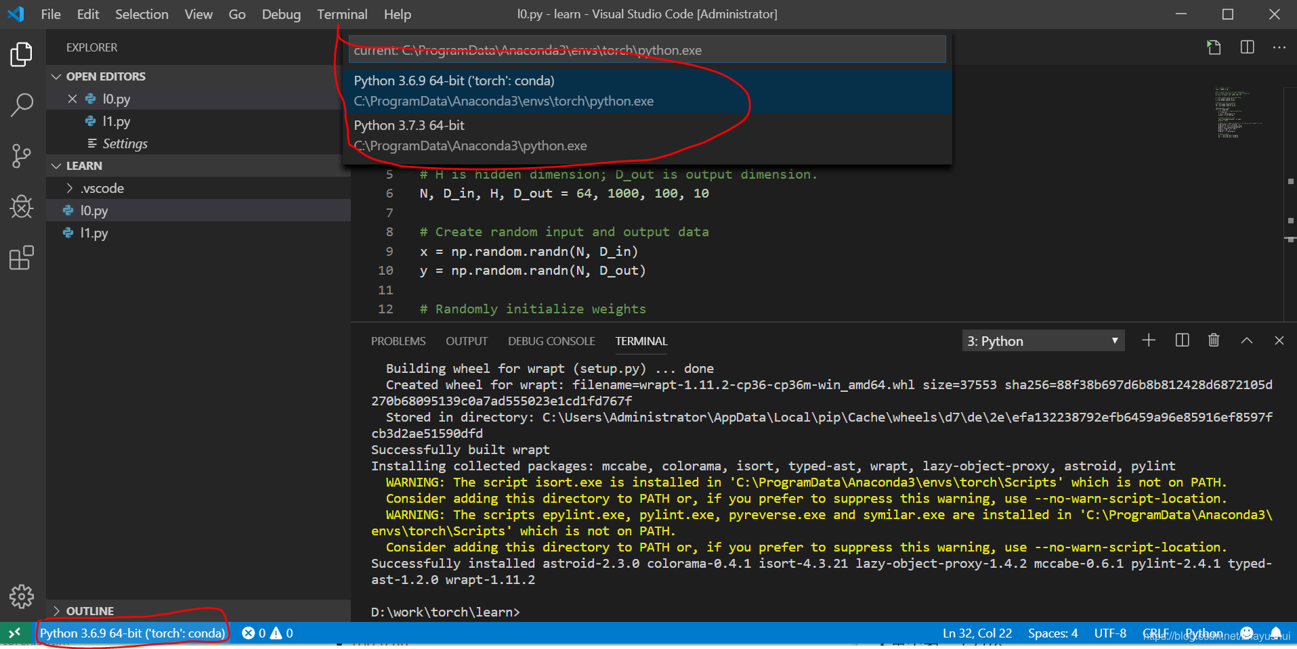The image size is (1297, 649).
Task: Click the terminal prompt D:\work\torch\learn>
Action: [x=446, y=612]
